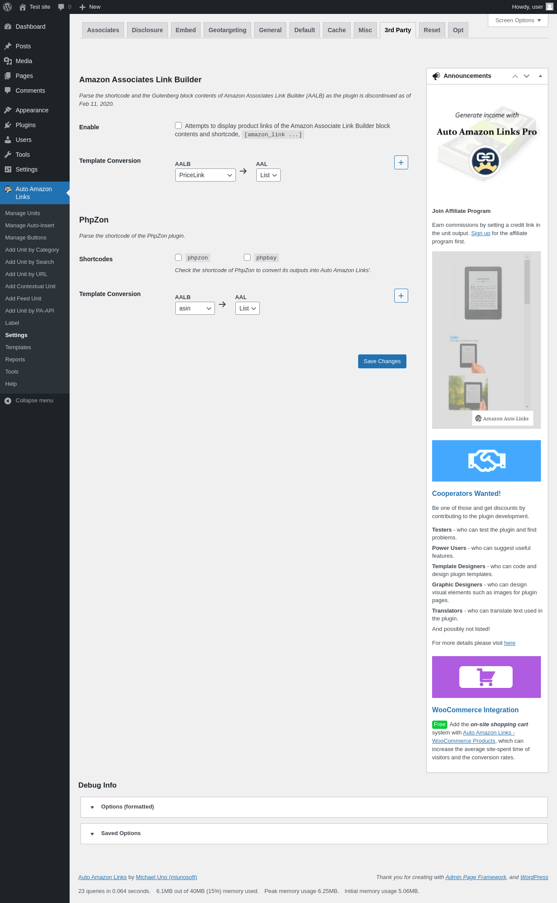The height and width of the screenshot is (903, 557).
Task: Click the Media library icon
Action: tap(8, 61)
